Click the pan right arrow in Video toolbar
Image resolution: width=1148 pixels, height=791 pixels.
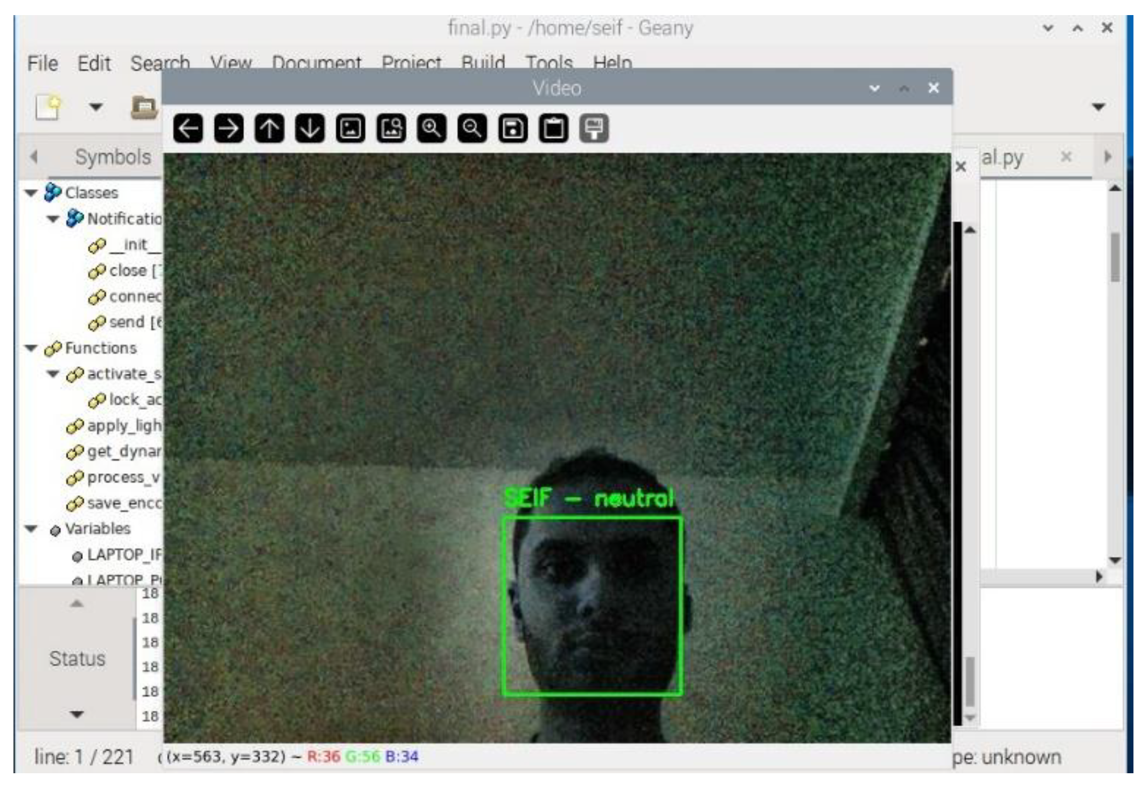[228, 129]
